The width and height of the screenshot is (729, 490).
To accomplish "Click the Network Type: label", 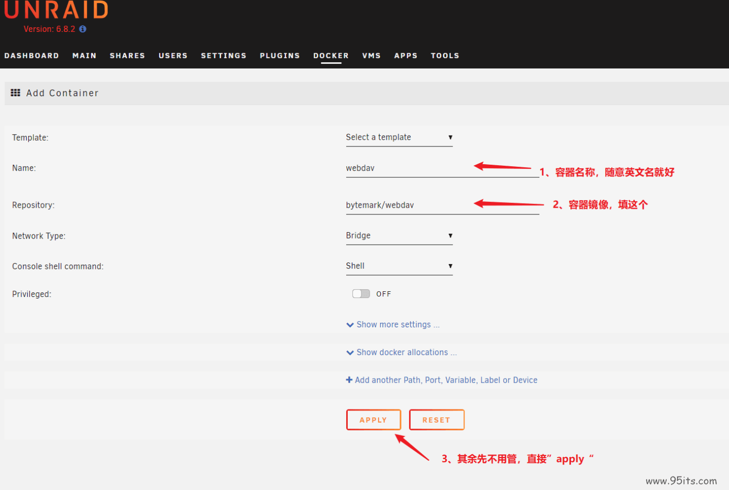I will point(39,236).
